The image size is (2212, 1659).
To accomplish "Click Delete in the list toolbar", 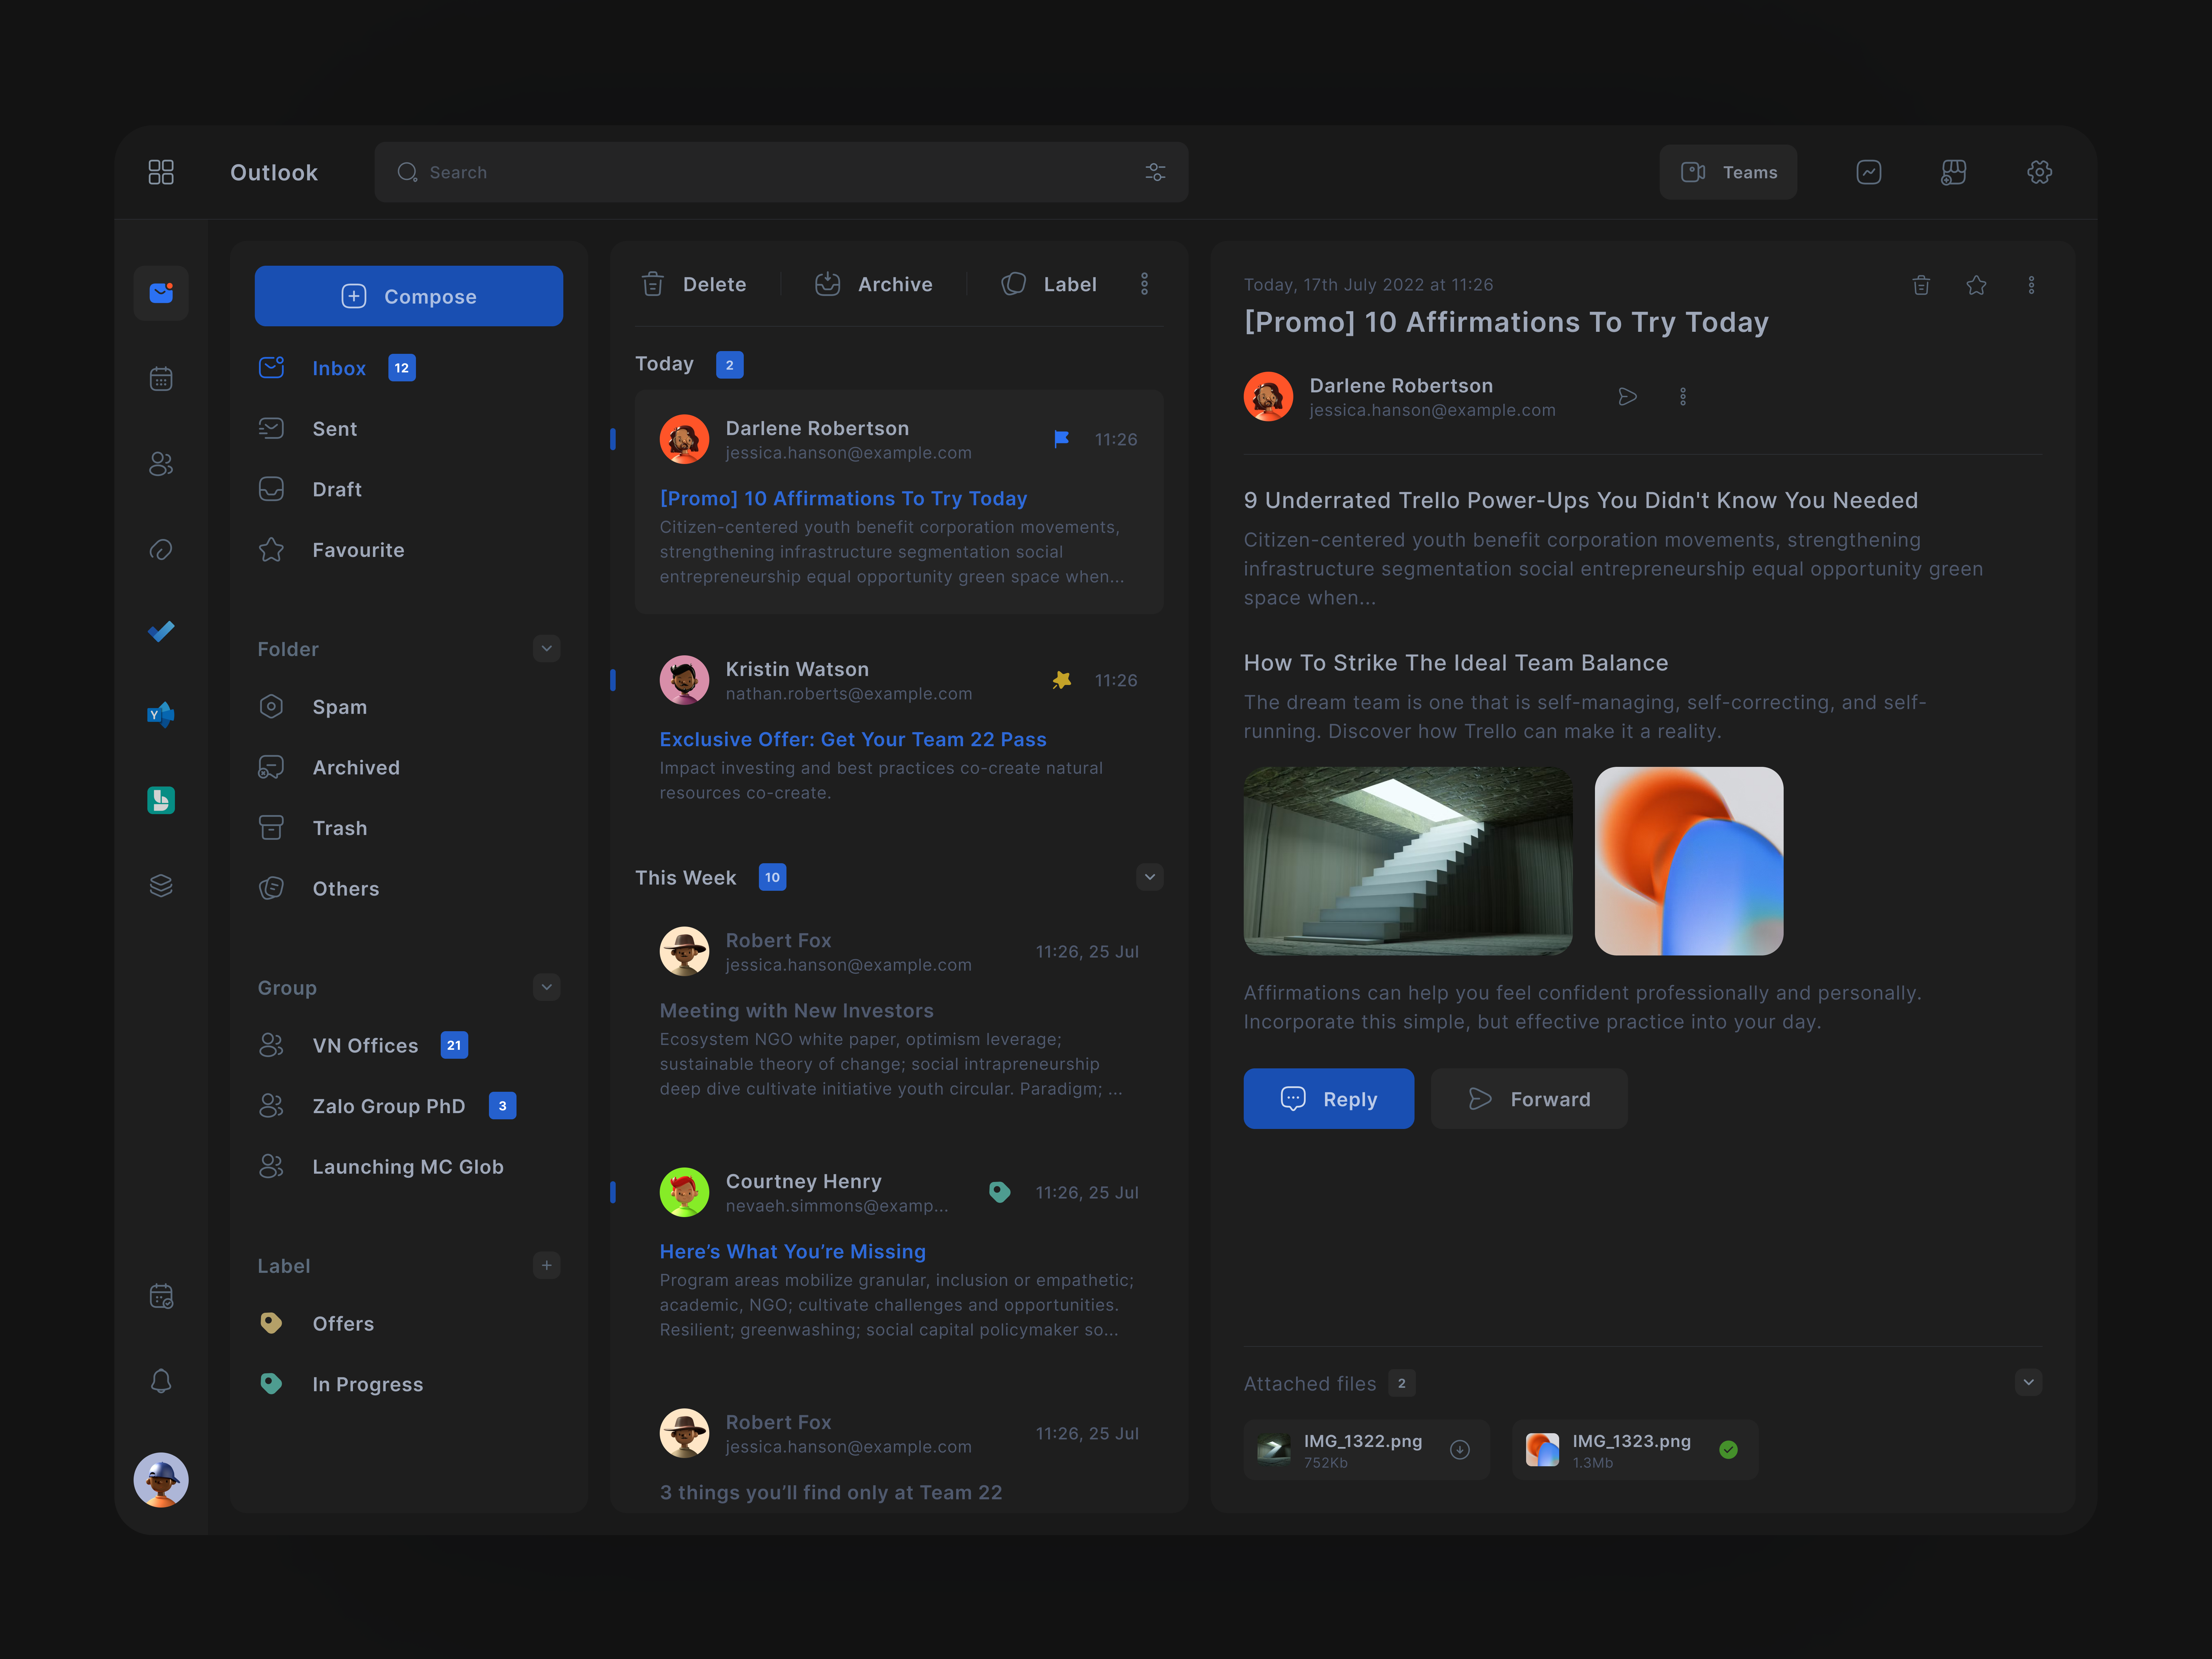I will coord(694,284).
